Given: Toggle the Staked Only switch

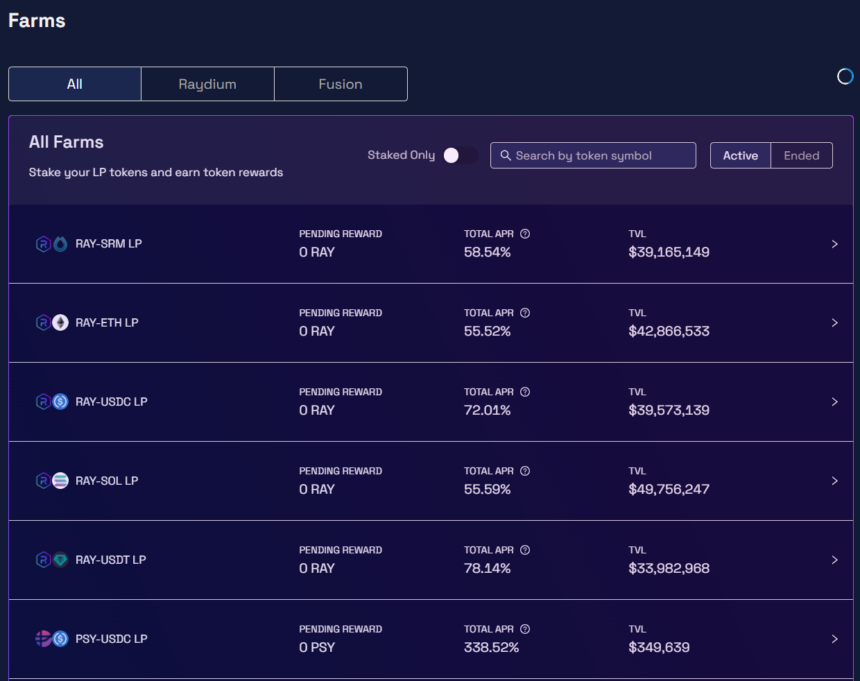Looking at the screenshot, I should (461, 155).
